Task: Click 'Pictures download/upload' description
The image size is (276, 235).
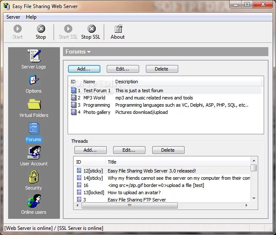Action: point(142,112)
